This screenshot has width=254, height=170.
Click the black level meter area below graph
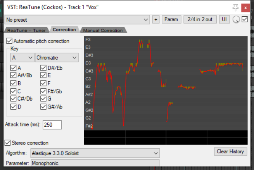point(166,137)
